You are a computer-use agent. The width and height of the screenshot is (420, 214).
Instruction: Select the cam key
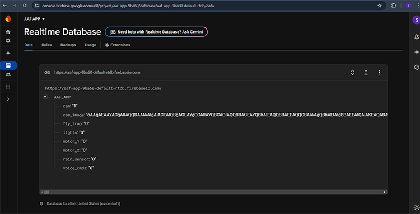[x=67, y=106]
